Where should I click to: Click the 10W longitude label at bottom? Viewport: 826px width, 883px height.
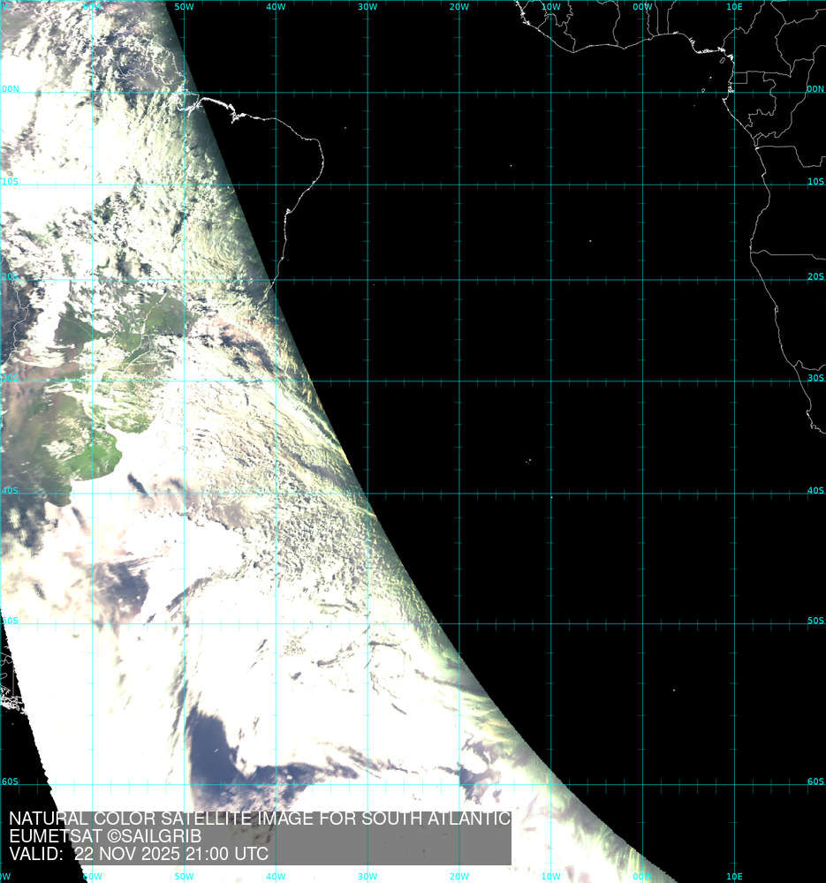point(550,877)
